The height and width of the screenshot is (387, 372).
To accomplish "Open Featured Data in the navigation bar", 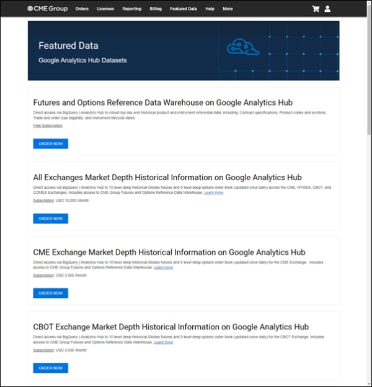I will point(184,9).
